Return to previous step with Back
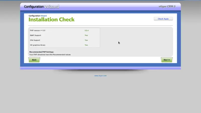The height and width of the screenshot is (113, 201). pos(34,60)
